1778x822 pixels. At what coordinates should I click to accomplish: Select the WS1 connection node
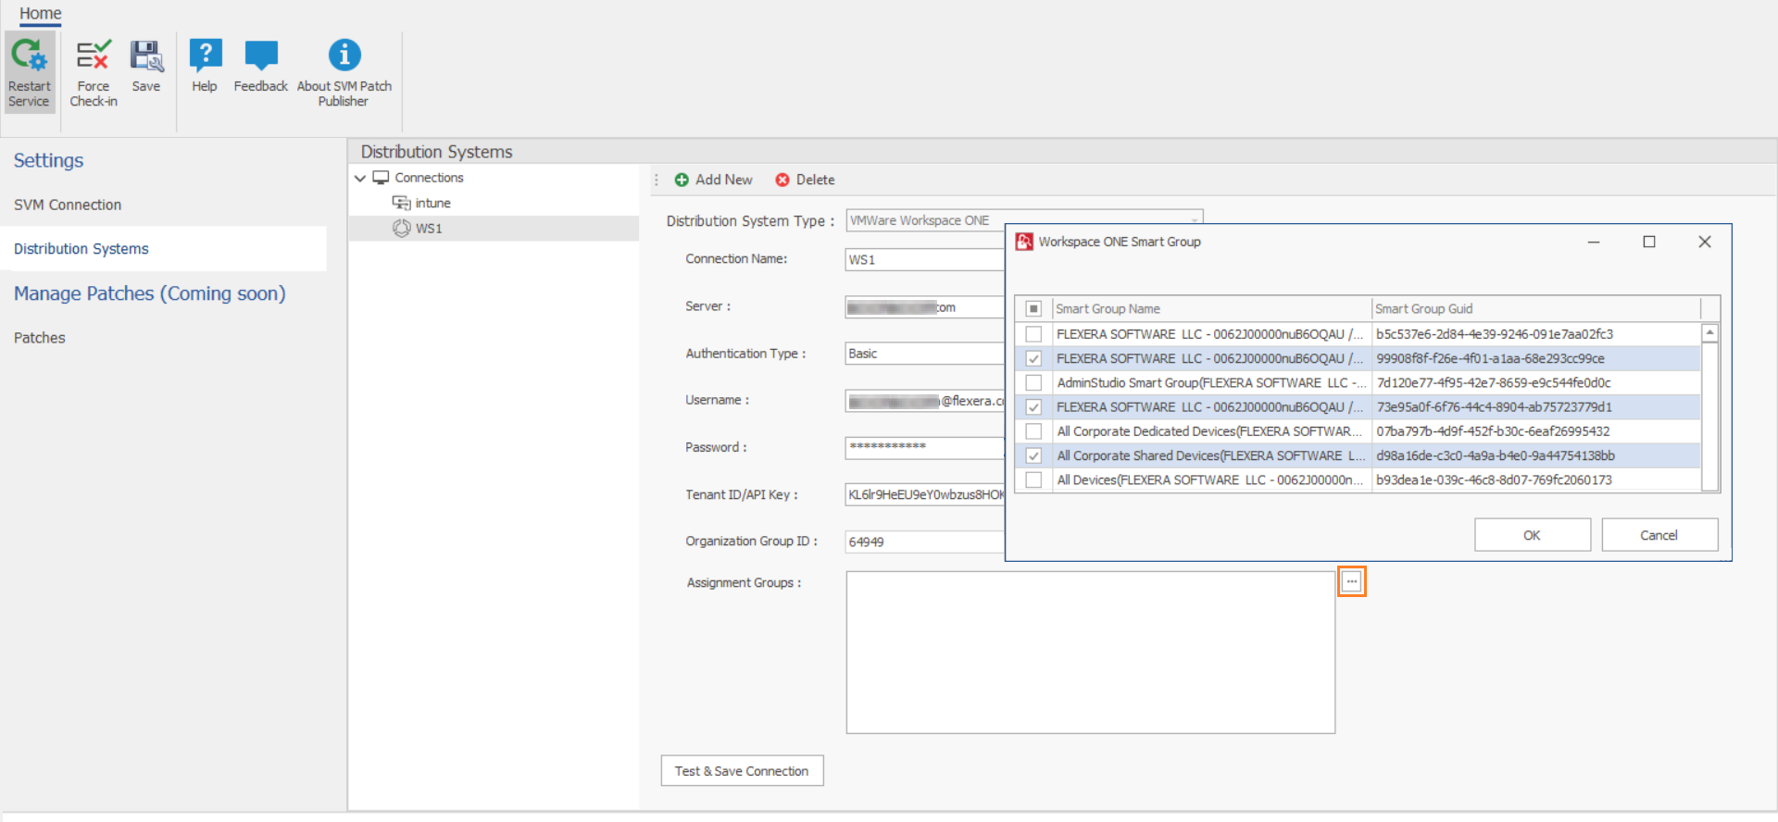pos(429,229)
